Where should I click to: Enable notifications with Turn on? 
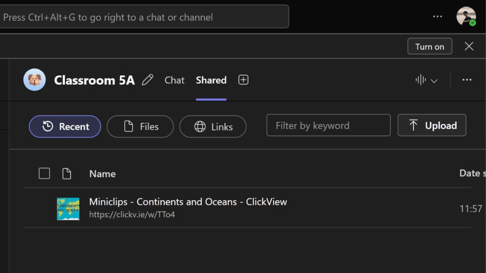(430, 46)
